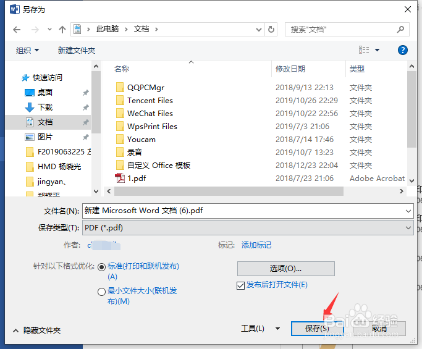Open the 选项(O)... button
The height and width of the screenshot is (349, 422).
286,268
